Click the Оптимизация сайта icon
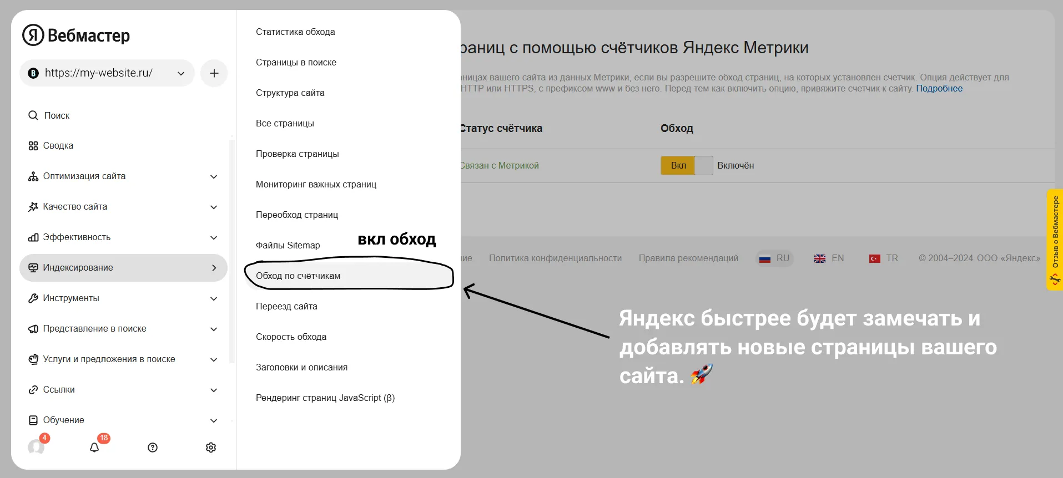Image resolution: width=1063 pixels, height=478 pixels. point(33,176)
